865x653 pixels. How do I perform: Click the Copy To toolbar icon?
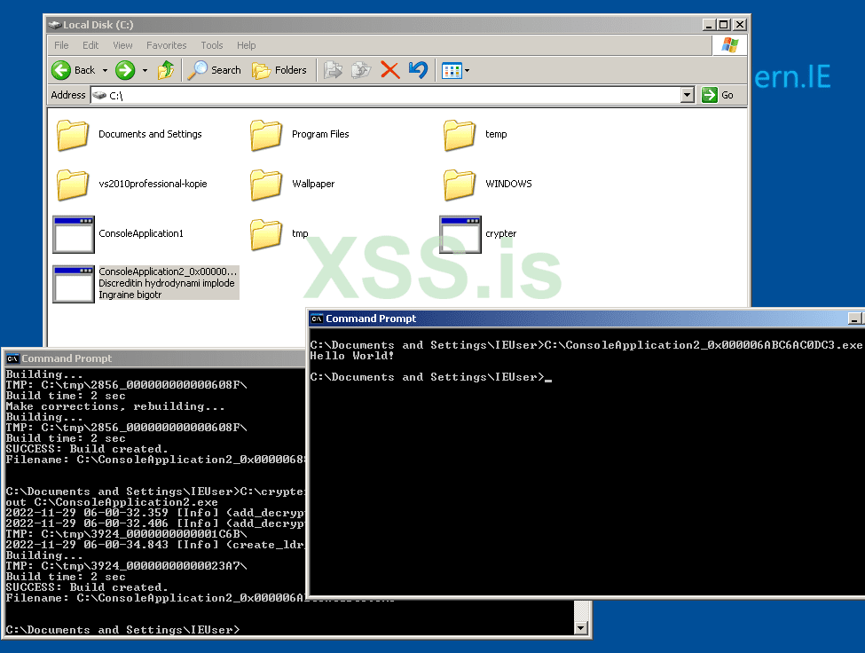pos(361,70)
